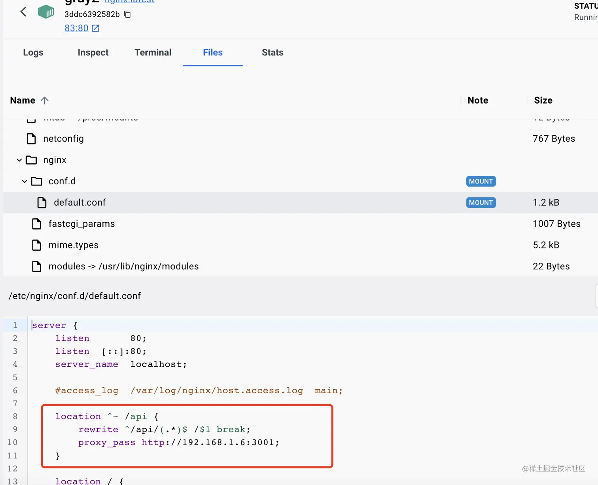Click the 1.2 kB size value
Screen dimensions: 598x485
click(x=546, y=203)
